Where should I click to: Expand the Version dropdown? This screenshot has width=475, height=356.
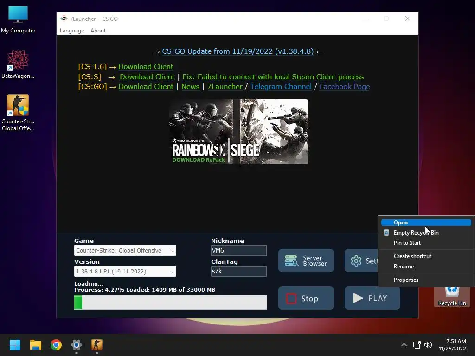pyautogui.click(x=125, y=271)
